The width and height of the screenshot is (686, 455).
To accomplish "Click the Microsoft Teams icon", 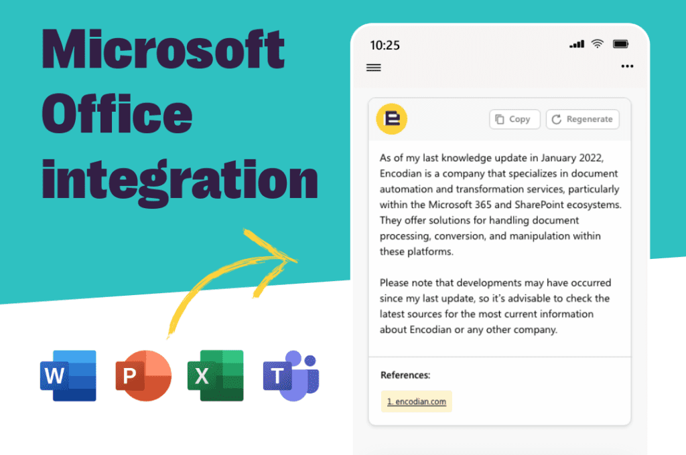I will click(291, 375).
